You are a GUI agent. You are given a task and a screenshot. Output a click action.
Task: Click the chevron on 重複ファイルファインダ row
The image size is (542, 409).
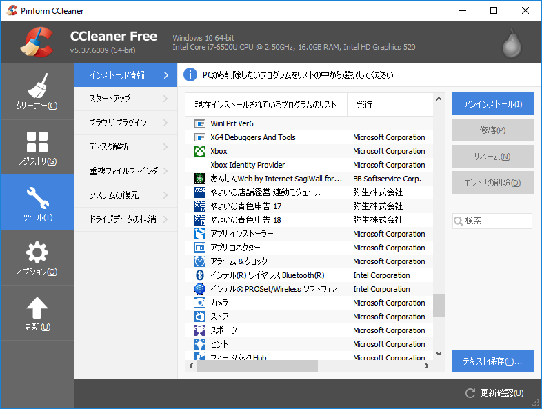coord(165,171)
